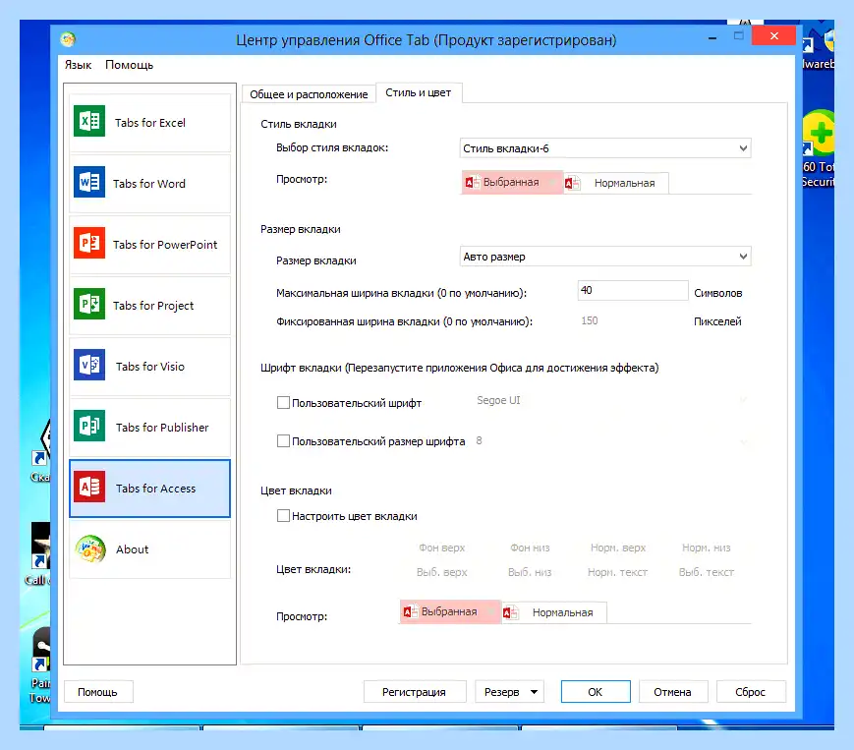
Task: Click the 'Норм. верх' color option
Action: pos(618,548)
